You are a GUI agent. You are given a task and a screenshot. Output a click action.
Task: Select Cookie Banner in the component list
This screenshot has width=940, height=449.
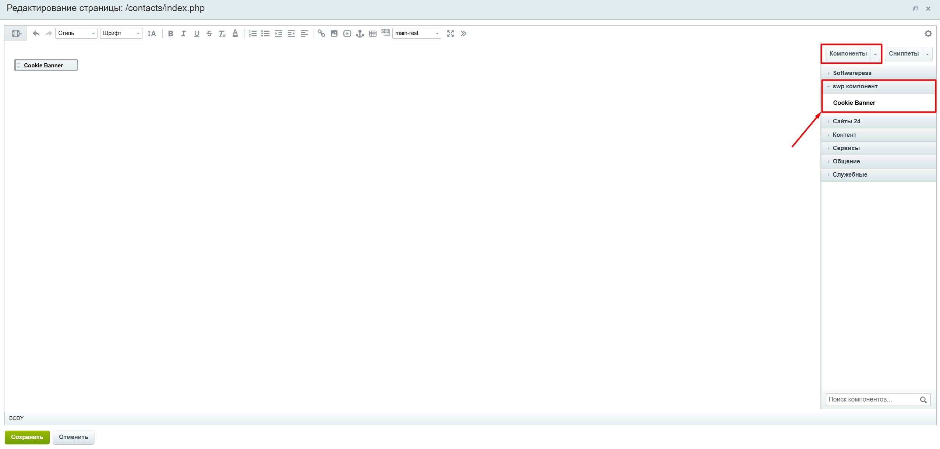tap(854, 103)
